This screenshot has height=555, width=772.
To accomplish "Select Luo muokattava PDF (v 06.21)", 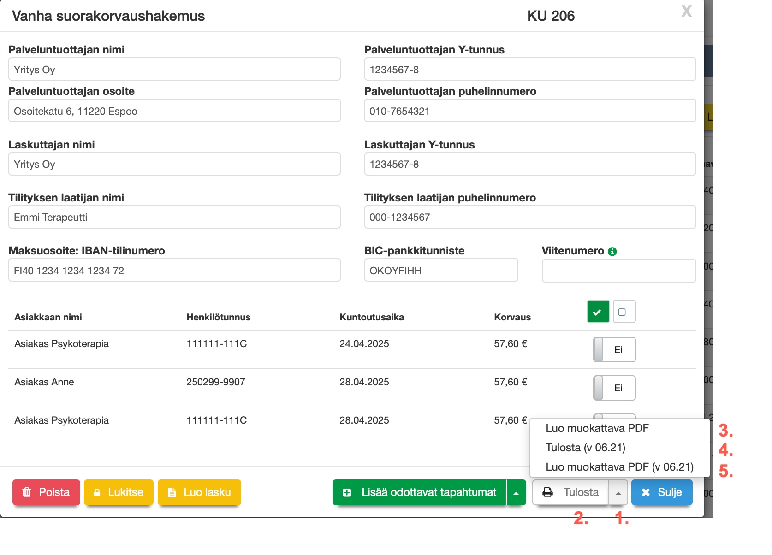I will click(619, 467).
